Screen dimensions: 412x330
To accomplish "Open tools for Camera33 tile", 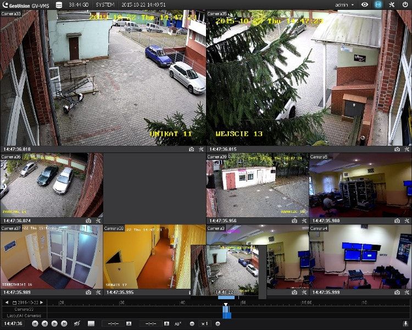I will (201, 149).
